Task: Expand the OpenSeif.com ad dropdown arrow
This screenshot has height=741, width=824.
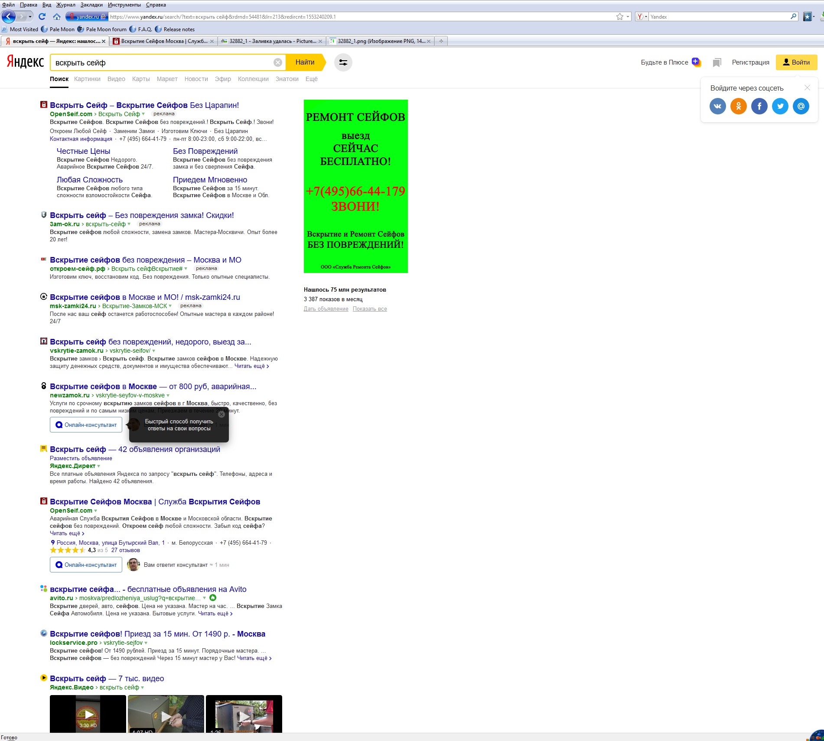Action: coord(143,114)
